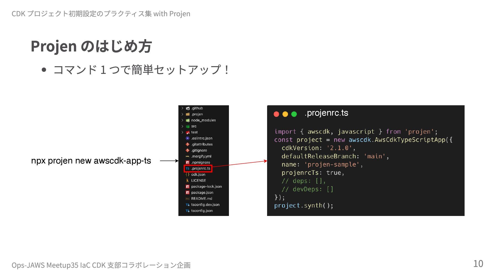Image resolution: width=495 pixels, height=278 pixels.
Task: Expand the test folder chevron
Action: [182, 132]
